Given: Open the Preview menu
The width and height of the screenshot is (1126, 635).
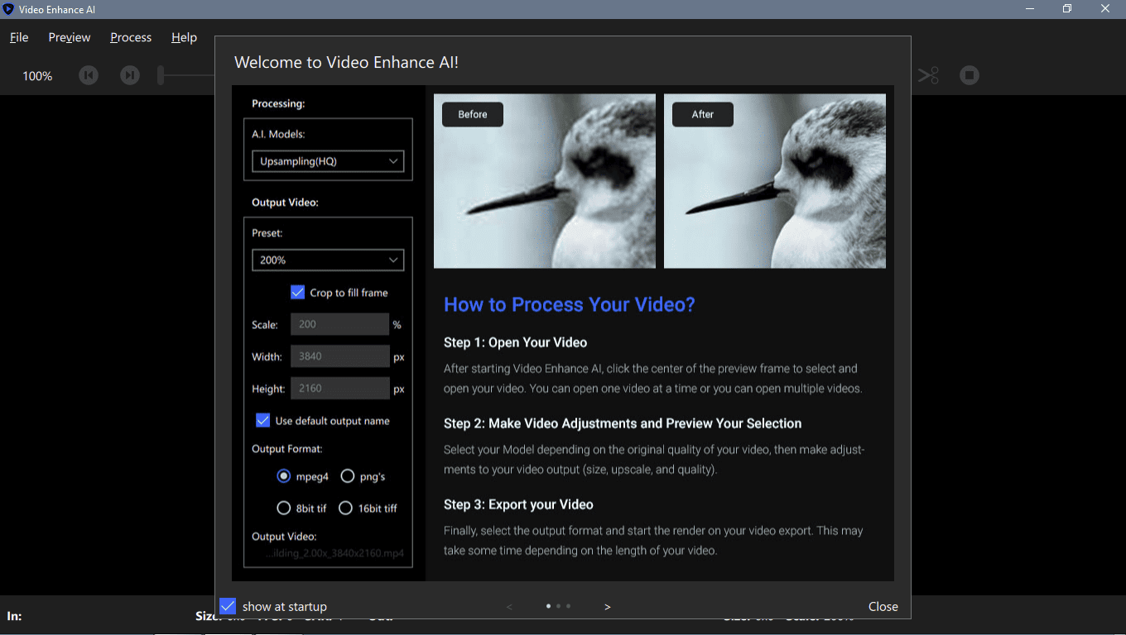Looking at the screenshot, I should click(x=70, y=37).
